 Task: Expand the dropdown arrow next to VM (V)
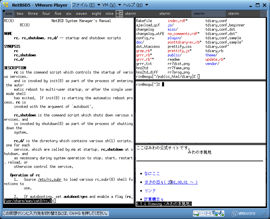(119, 5)
